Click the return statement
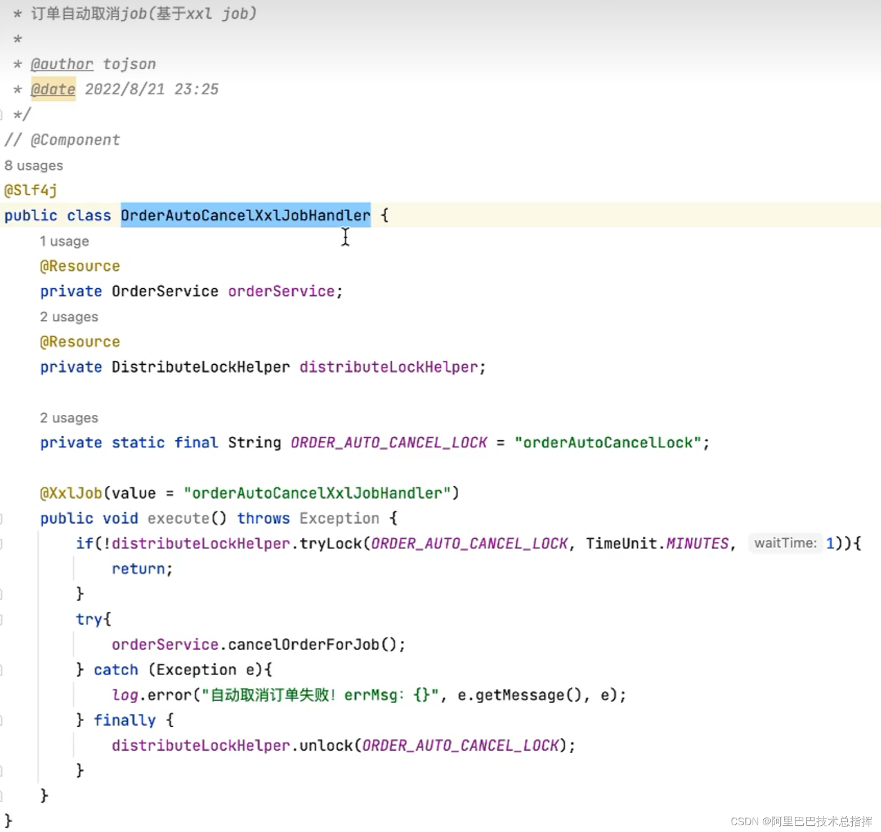The height and width of the screenshot is (832, 881). click(x=142, y=569)
